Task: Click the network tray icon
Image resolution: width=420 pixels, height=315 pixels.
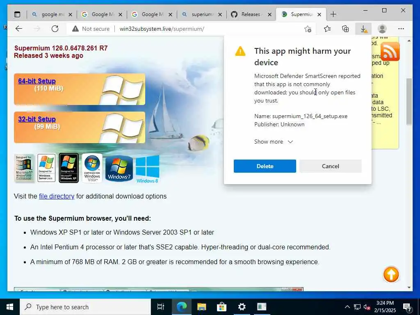Action: [x=357, y=307]
